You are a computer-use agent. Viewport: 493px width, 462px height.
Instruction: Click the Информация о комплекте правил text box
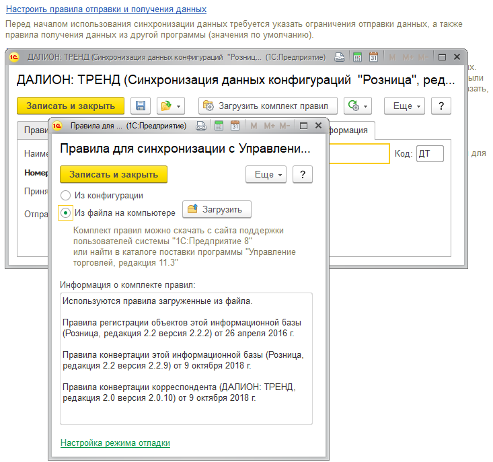pyautogui.click(x=186, y=359)
